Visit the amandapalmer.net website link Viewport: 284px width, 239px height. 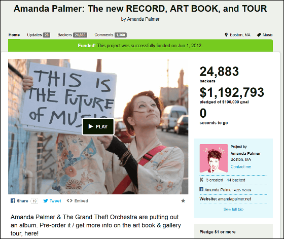coord(234,199)
